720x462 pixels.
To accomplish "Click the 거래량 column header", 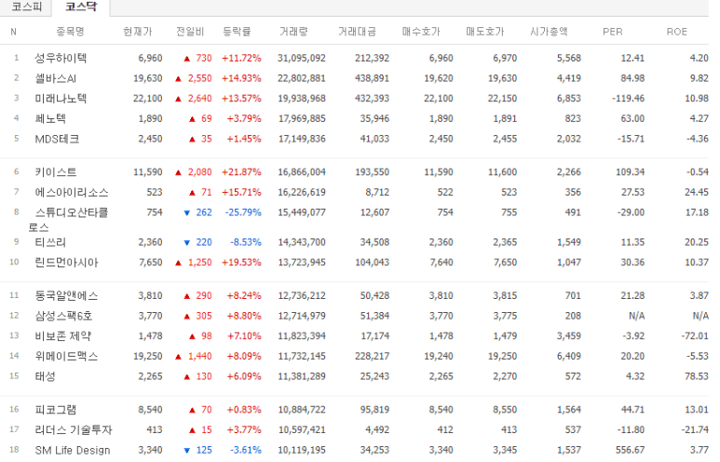I will [x=294, y=32].
